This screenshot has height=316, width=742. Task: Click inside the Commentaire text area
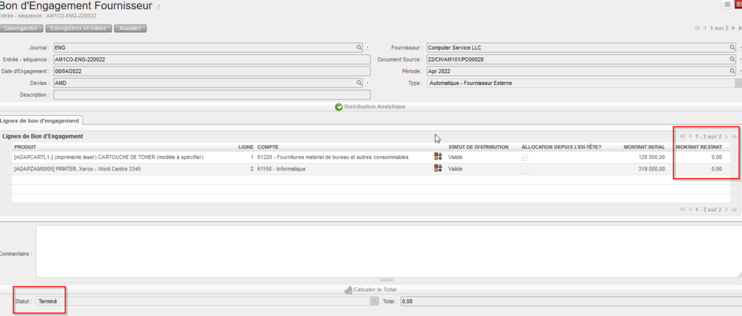(x=388, y=251)
